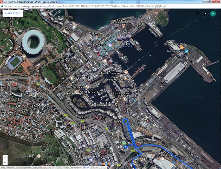Viewport: 221px width, 169px height.
Task: Click the Granger Bay Blvd road label near Fort Wynyard St
Action: (68, 50)
